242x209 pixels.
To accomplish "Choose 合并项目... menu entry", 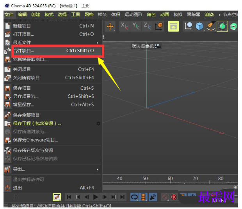I will 53,51.
